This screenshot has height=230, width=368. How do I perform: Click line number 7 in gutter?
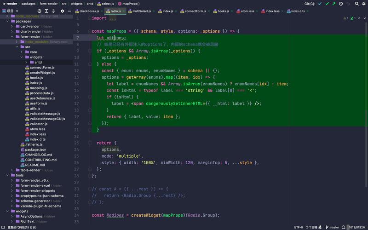coord(77,38)
